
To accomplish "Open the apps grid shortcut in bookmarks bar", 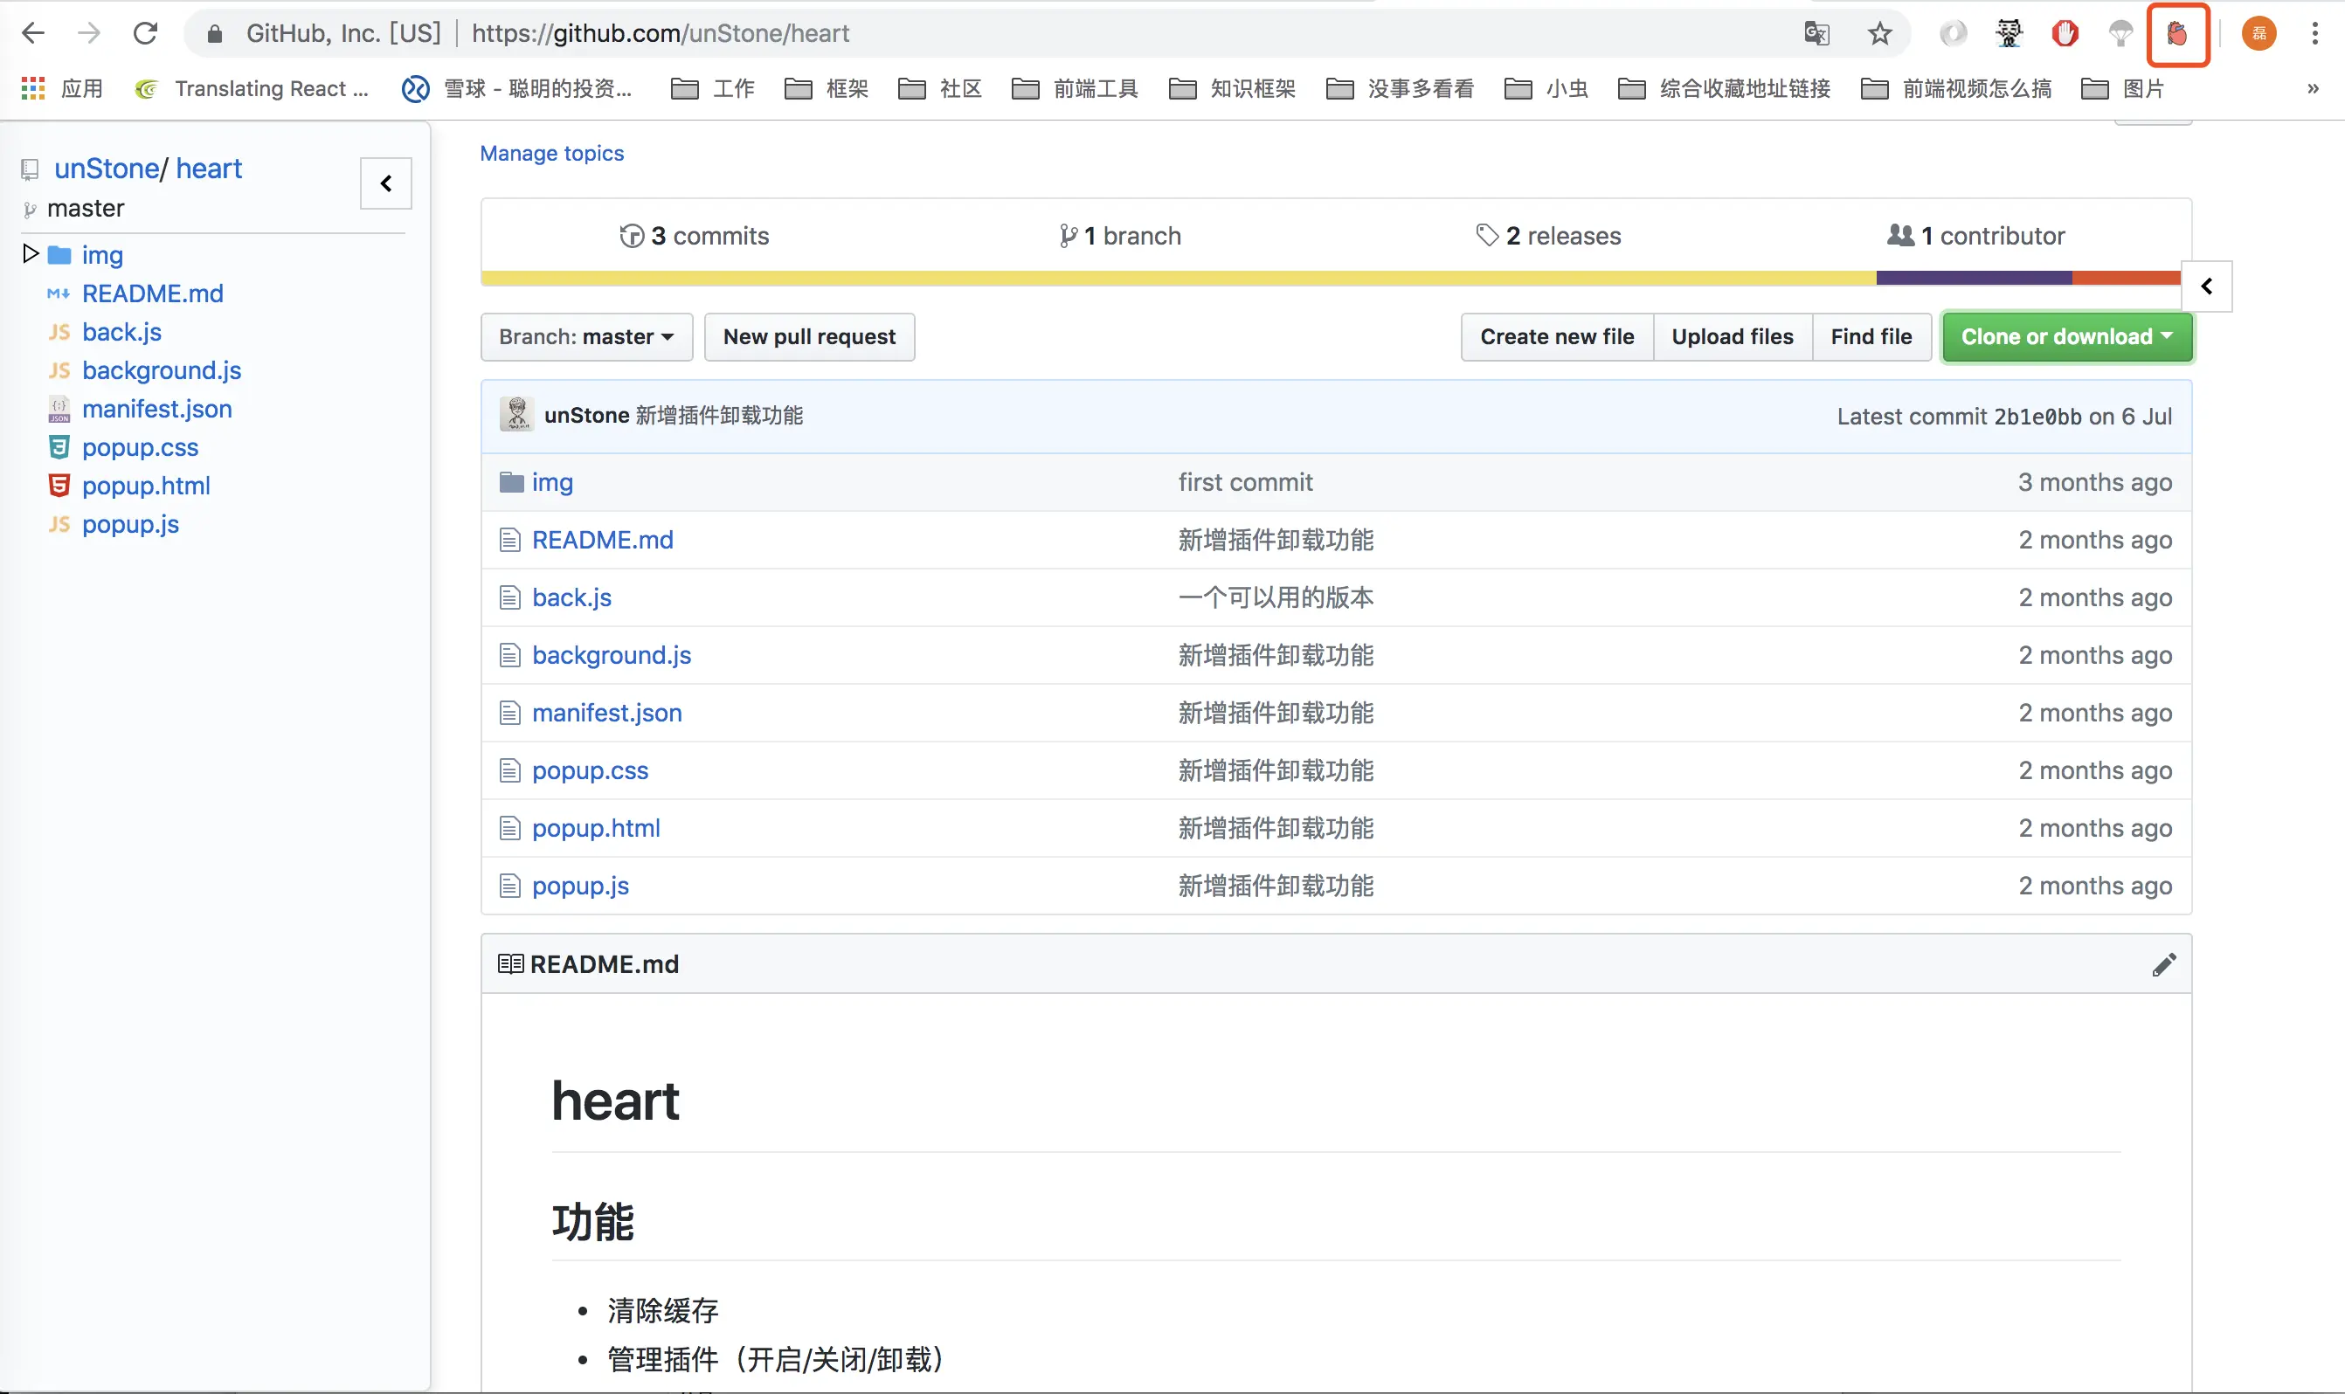I will pos(33,88).
